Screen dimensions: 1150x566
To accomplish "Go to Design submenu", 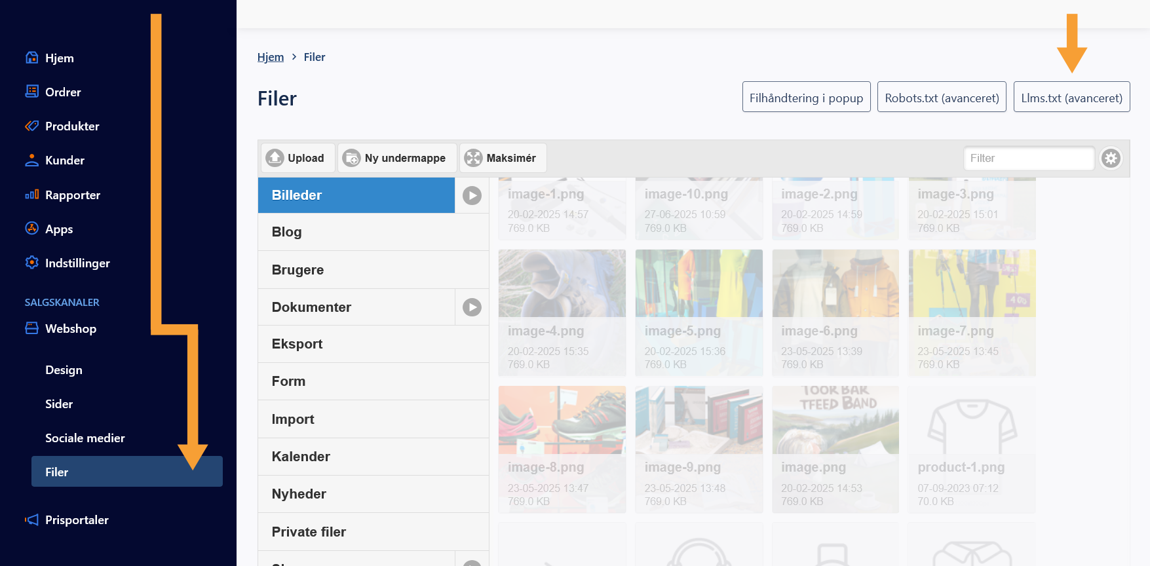I will click(x=64, y=369).
